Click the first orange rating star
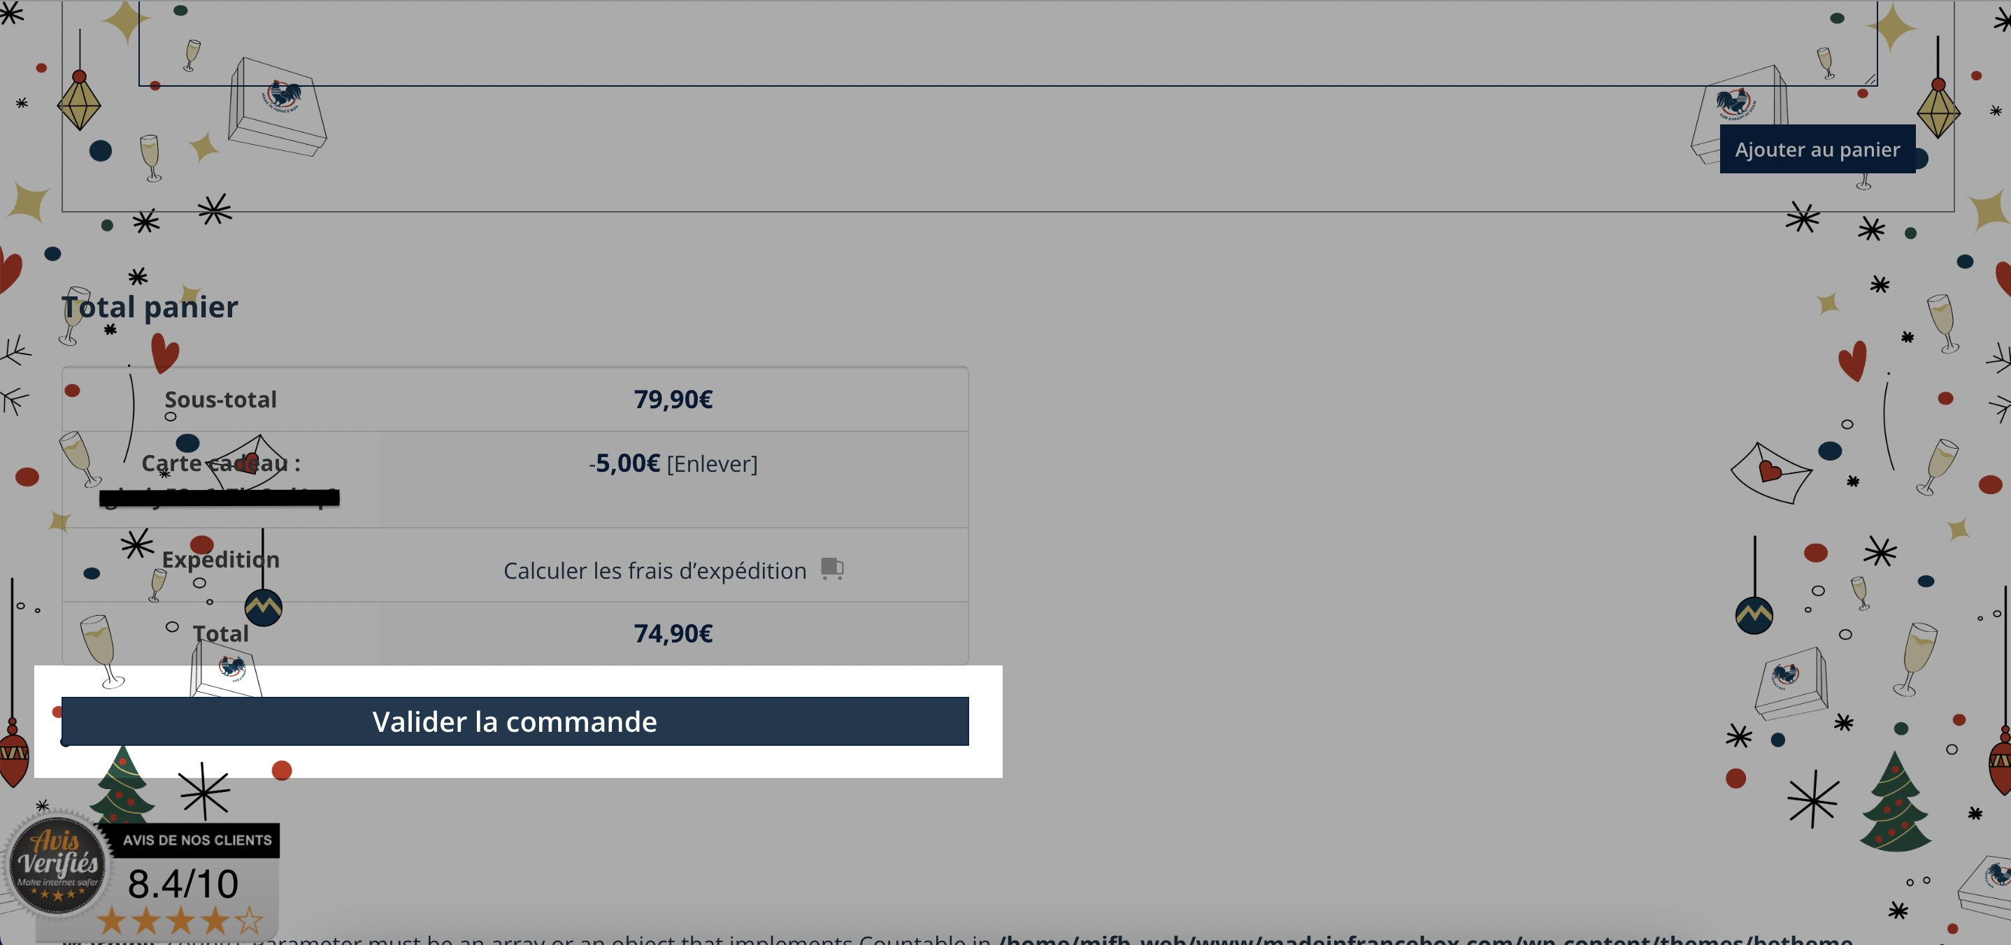2011x945 pixels. (111, 921)
